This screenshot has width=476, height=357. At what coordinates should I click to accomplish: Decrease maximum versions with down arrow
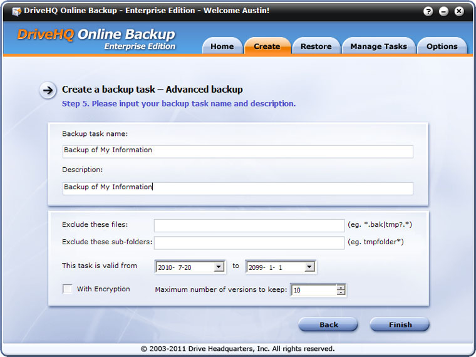pyautogui.click(x=341, y=292)
